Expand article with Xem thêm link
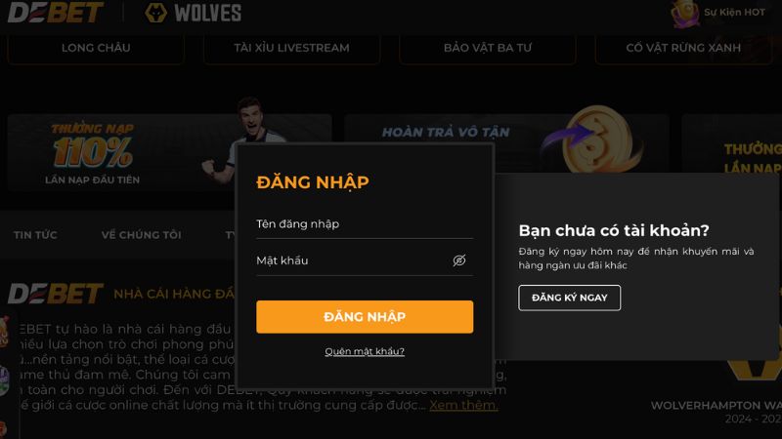782x439 pixels. tap(463, 406)
